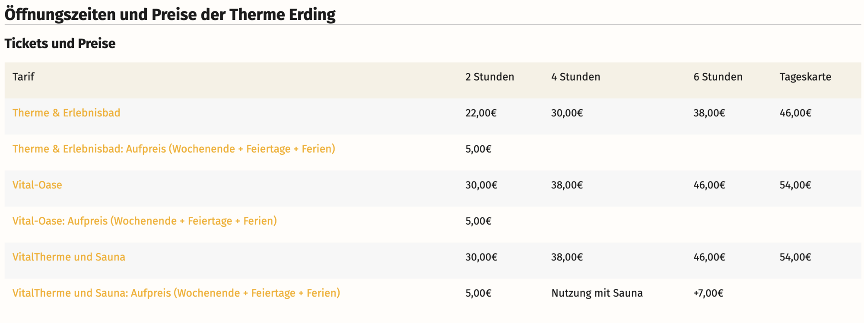
Task: Select VitalTherme und Sauna 38,00€ price
Action: (567, 257)
